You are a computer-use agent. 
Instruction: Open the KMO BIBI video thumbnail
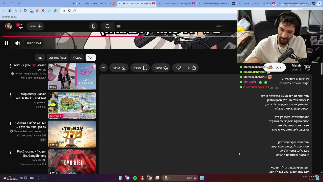(x=72, y=162)
